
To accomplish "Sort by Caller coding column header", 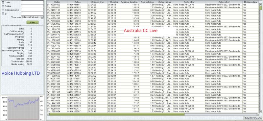I will [164, 2].
